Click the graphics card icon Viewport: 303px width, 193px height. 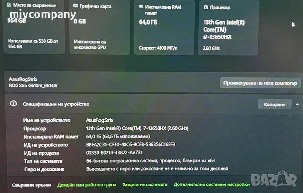(76, 6)
